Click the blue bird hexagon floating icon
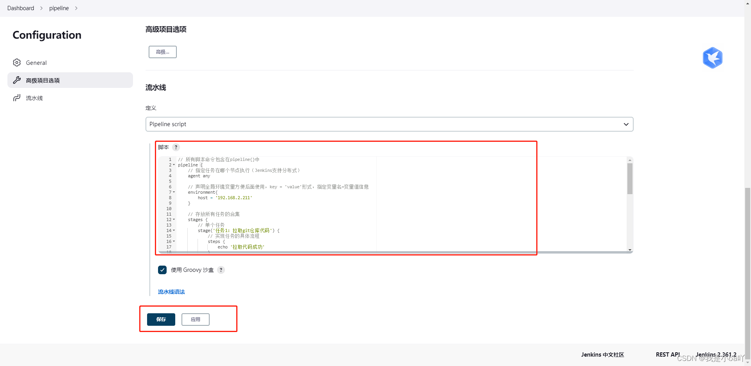This screenshot has height=366, width=751. pyautogui.click(x=712, y=58)
